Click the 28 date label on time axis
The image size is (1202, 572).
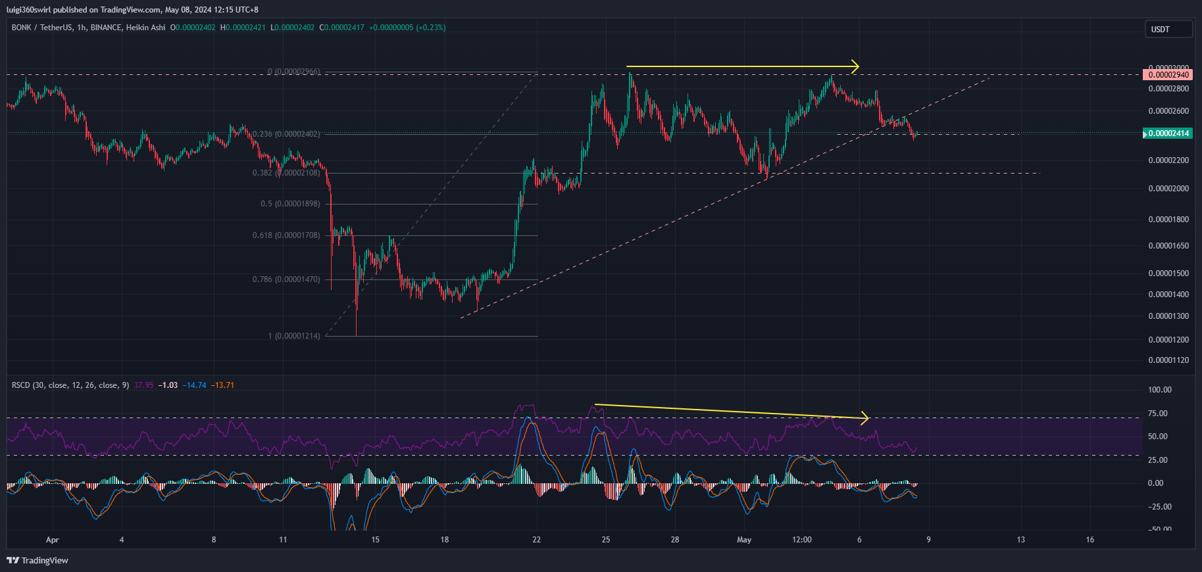tap(675, 540)
